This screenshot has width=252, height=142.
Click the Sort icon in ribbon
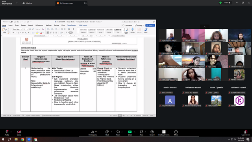tap(69, 29)
